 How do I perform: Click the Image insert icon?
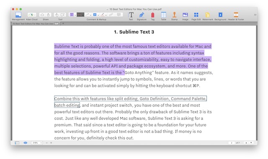tap(185, 15)
